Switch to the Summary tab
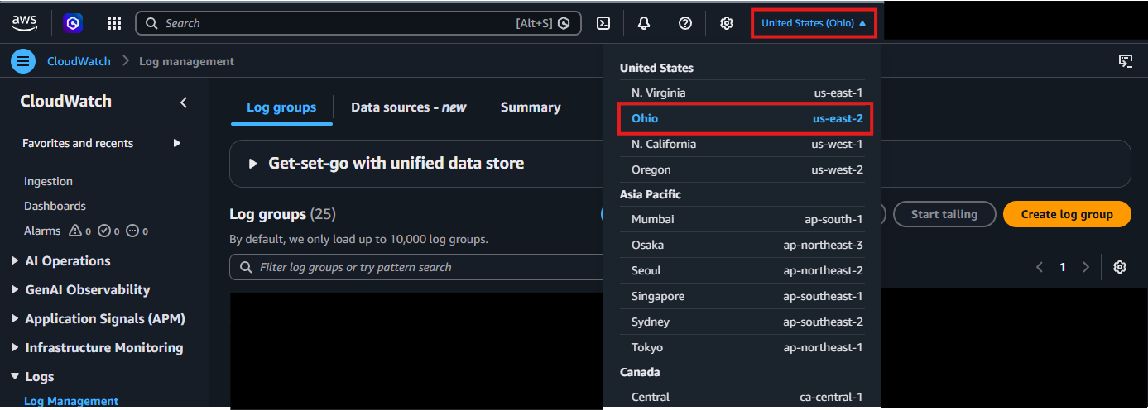Image resolution: width=1148 pixels, height=410 pixels. [x=531, y=107]
